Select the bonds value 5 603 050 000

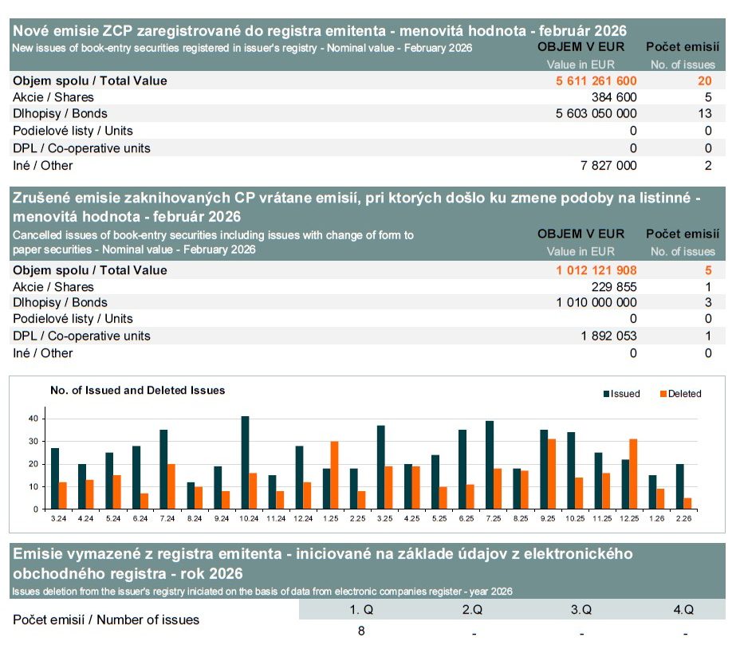pyautogui.click(x=596, y=114)
